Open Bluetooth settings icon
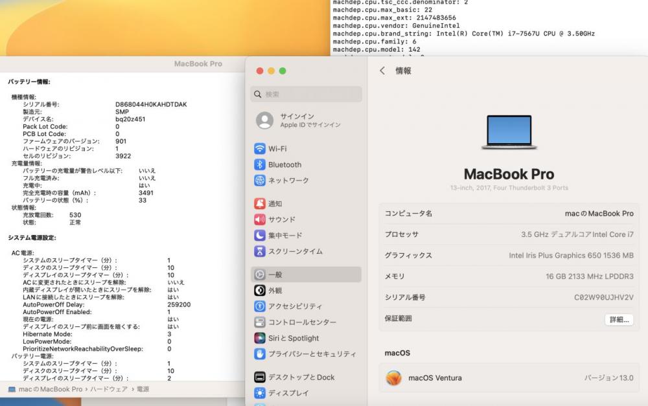Image resolution: width=648 pixels, height=406 pixels. [260, 164]
